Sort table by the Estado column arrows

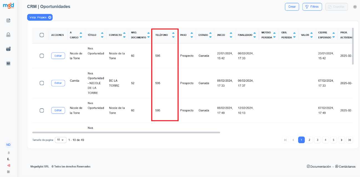(211, 35)
